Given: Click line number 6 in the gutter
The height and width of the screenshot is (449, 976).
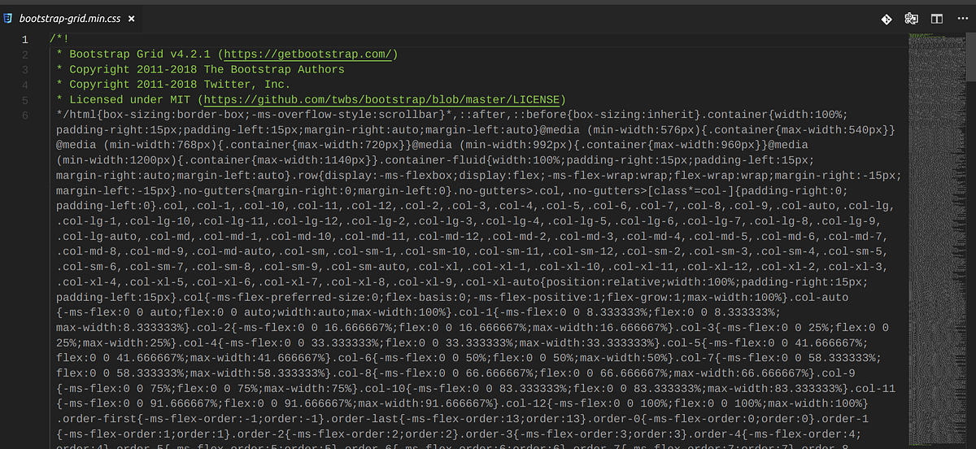Looking at the screenshot, I should (x=24, y=115).
